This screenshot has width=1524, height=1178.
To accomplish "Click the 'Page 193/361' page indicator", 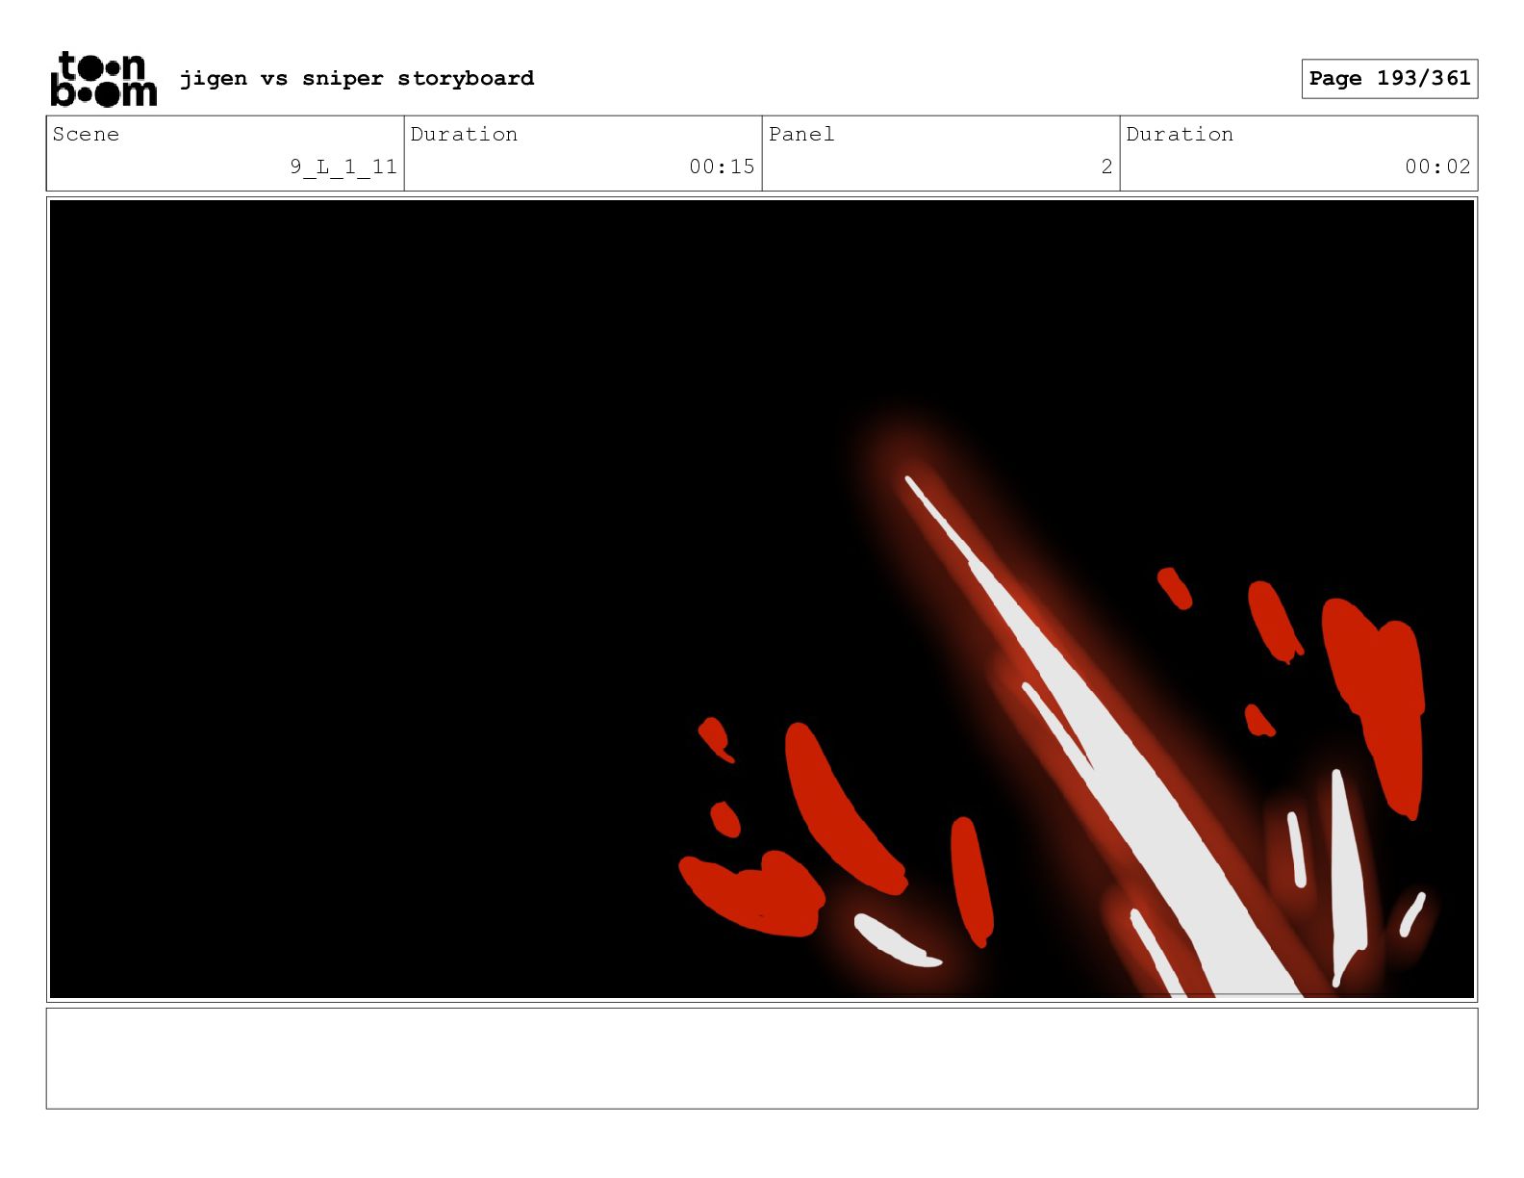I will [1389, 79].
